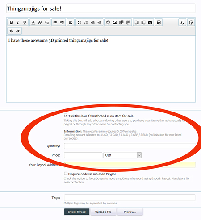201x220 pixels.
Task: Insert an image into the post
Action: [x=115, y=22]
